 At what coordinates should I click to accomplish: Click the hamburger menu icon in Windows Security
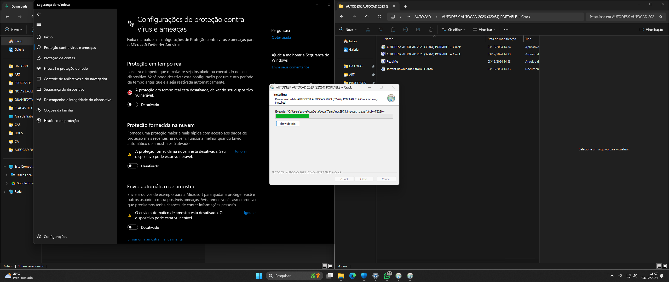point(39,24)
